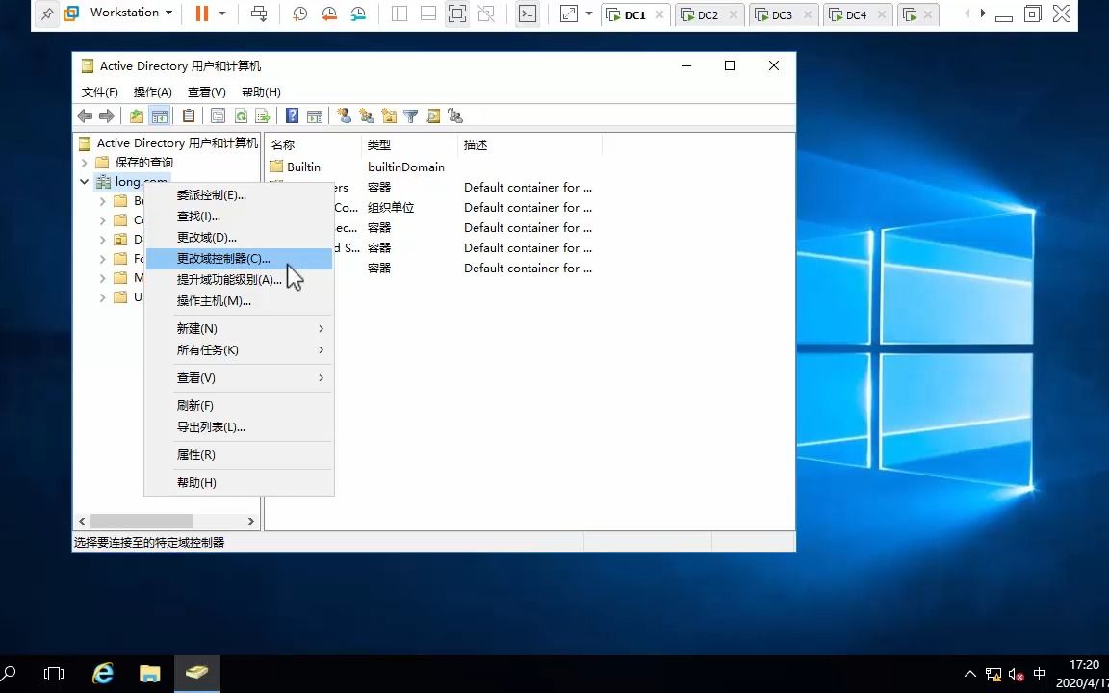
Task: Click the add to group icon
Action: point(454,115)
